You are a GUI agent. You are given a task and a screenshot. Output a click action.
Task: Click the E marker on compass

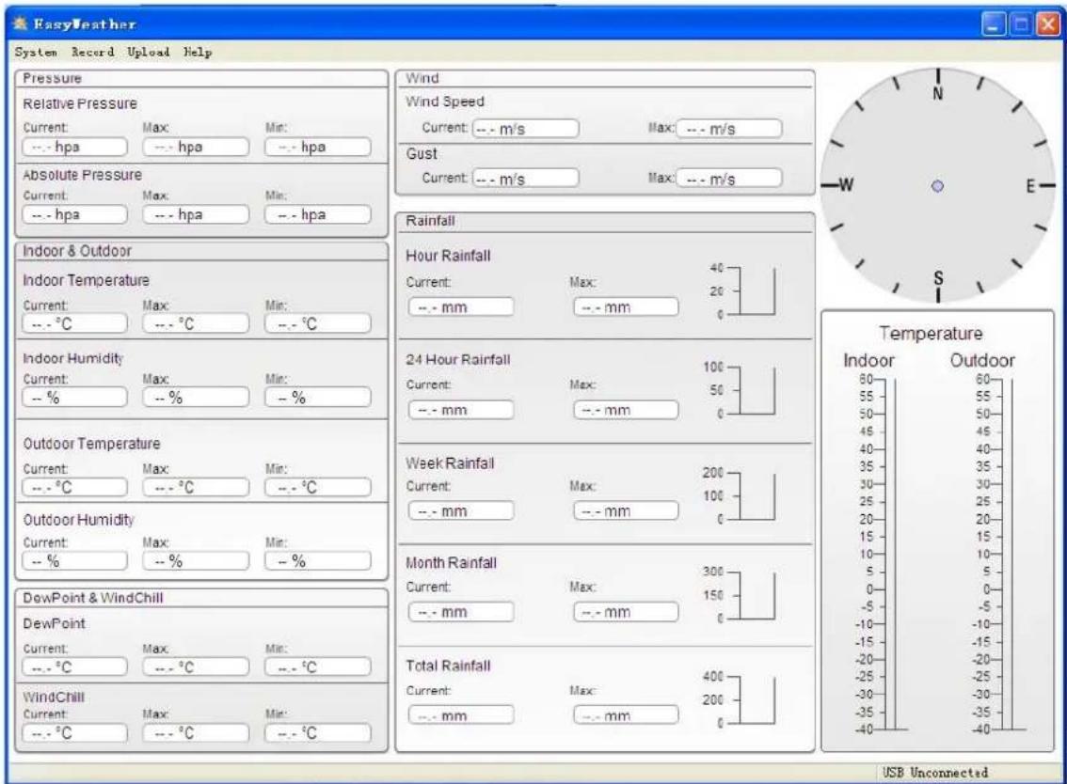tap(1030, 185)
